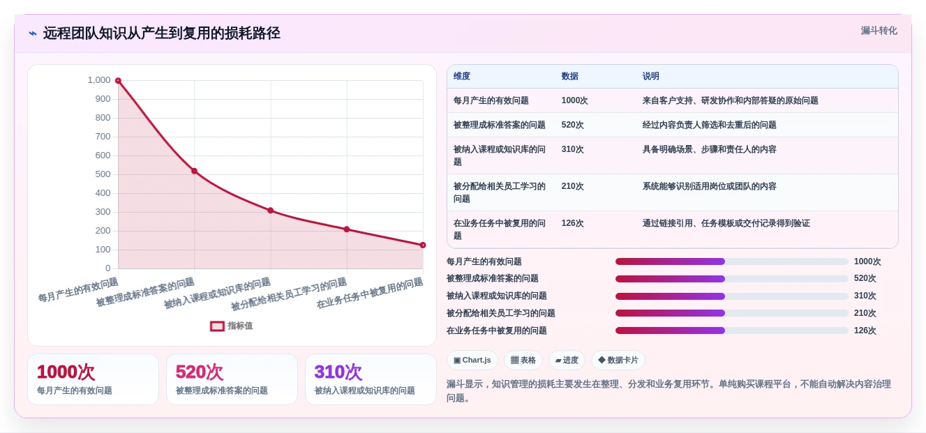Click table cell 在业务任务中被复用的问题
Viewport: 926px width, 433px height.
click(x=500, y=229)
